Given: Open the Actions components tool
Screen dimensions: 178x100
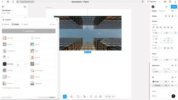Looking at the screenshot, I should pos(100,97).
